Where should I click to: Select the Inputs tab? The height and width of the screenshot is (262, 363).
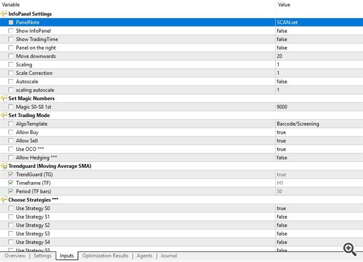(x=67, y=256)
